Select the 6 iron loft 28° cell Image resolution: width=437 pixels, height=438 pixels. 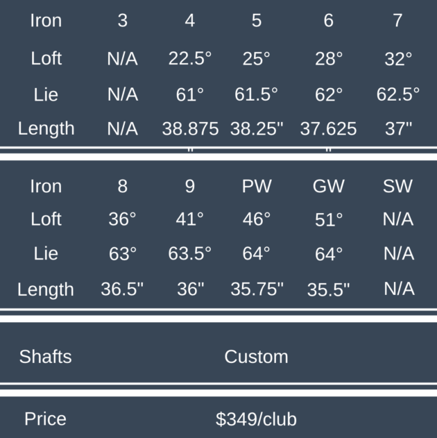click(x=328, y=59)
